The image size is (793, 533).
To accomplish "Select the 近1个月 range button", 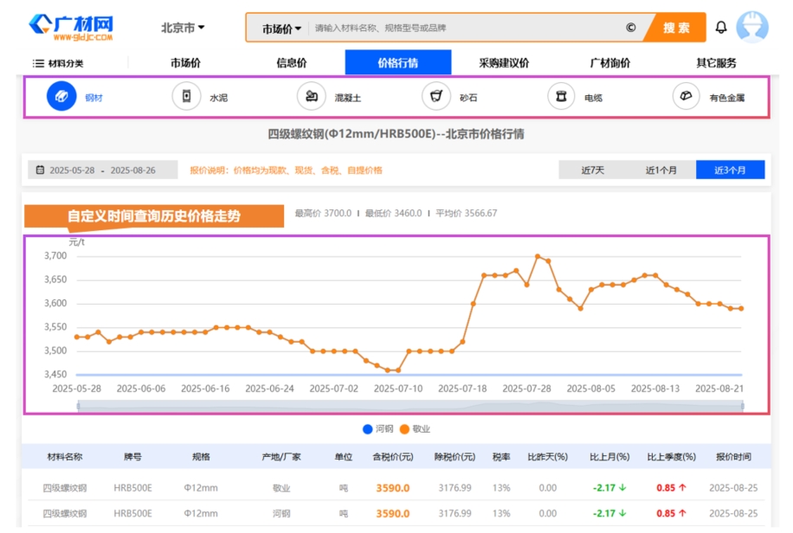I will point(661,170).
